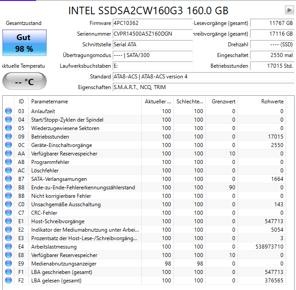This screenshot has height=290, width=296.
Task: Click status orb beside CRC-Fehler
Action: 8,213
